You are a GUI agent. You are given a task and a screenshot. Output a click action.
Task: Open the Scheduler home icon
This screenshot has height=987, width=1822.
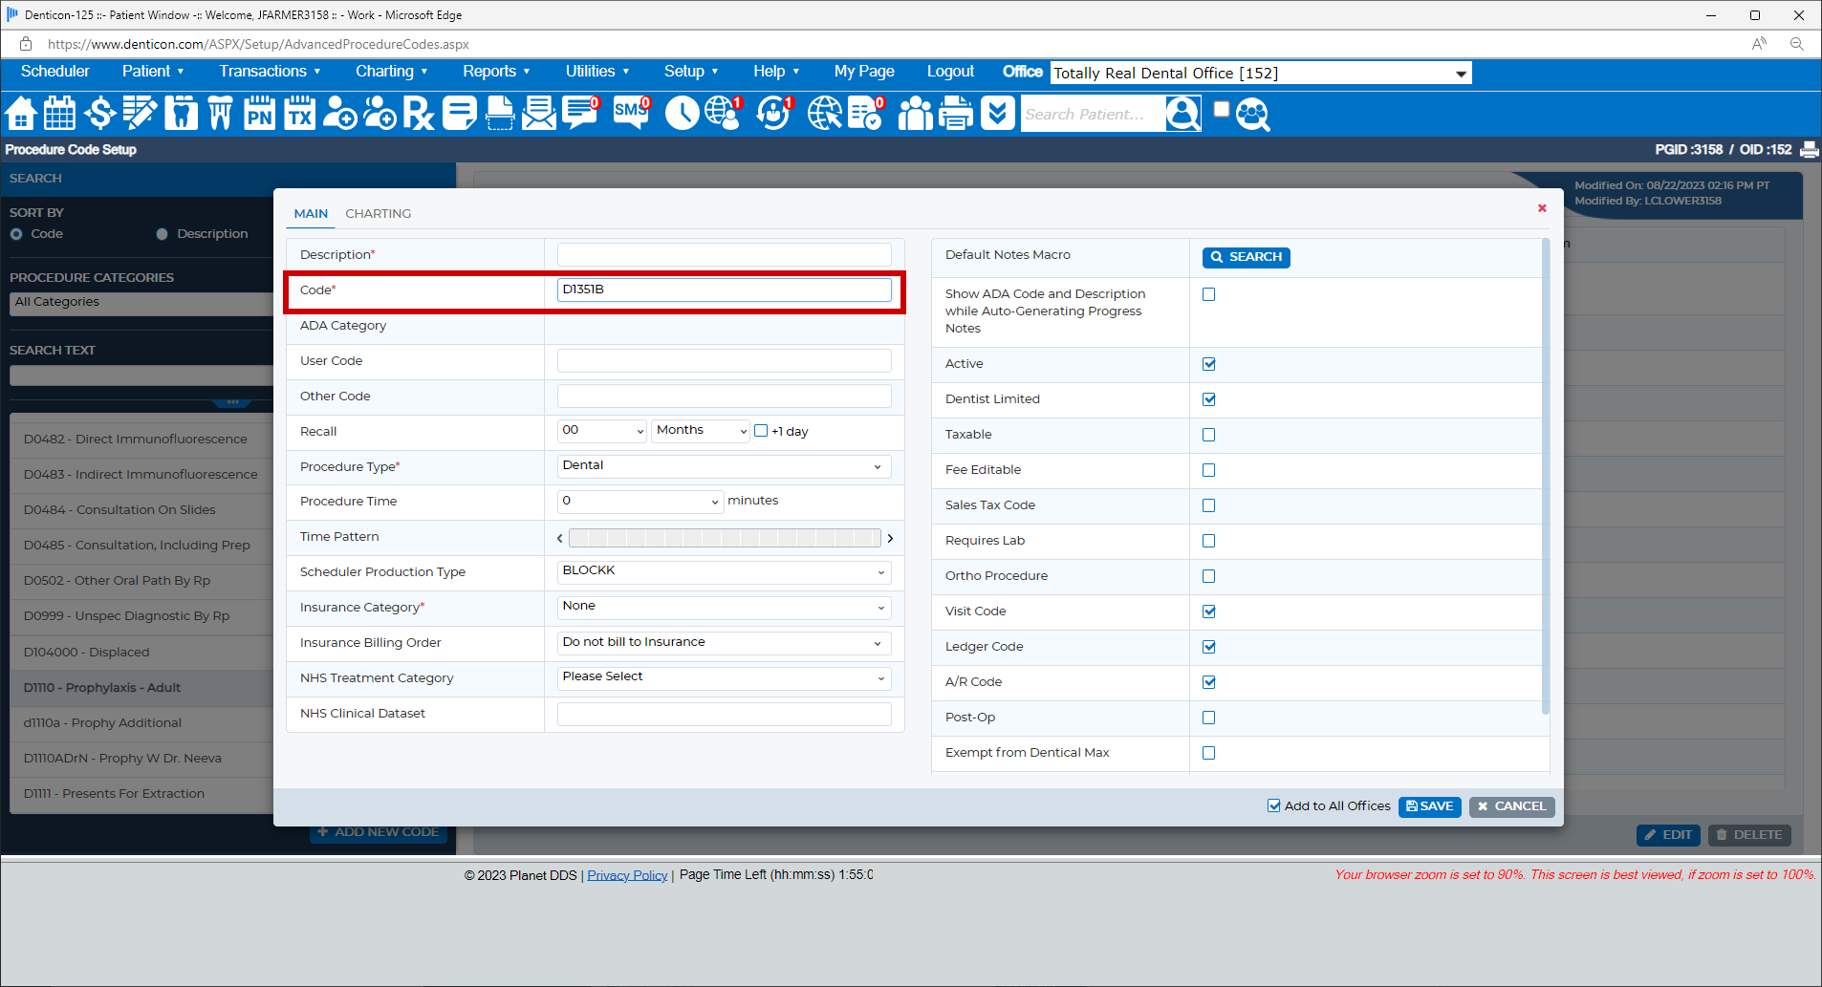tap(20, 114)
